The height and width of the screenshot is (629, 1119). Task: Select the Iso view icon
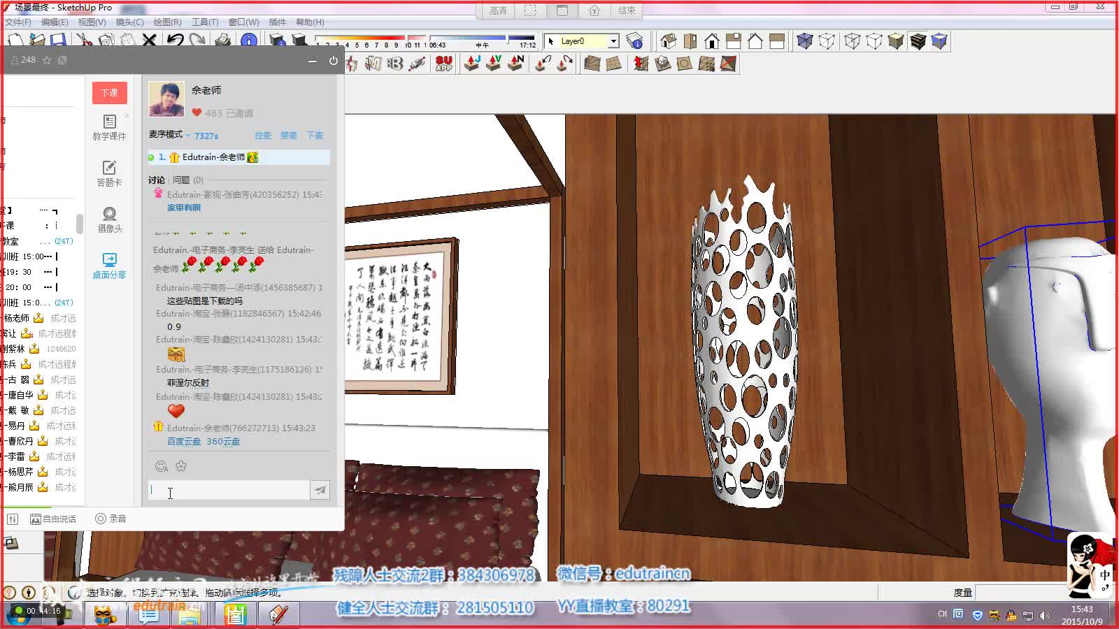tap(668, 41)
